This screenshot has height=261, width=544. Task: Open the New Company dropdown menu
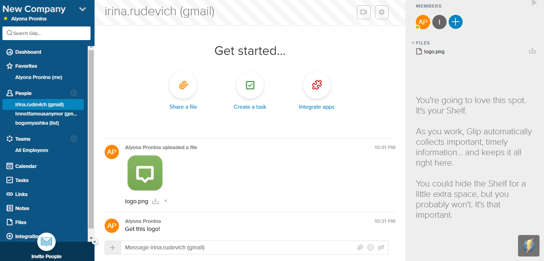[x=83, y=9]
